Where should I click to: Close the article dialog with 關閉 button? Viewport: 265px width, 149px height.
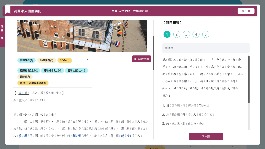click(x=246, y=11)
